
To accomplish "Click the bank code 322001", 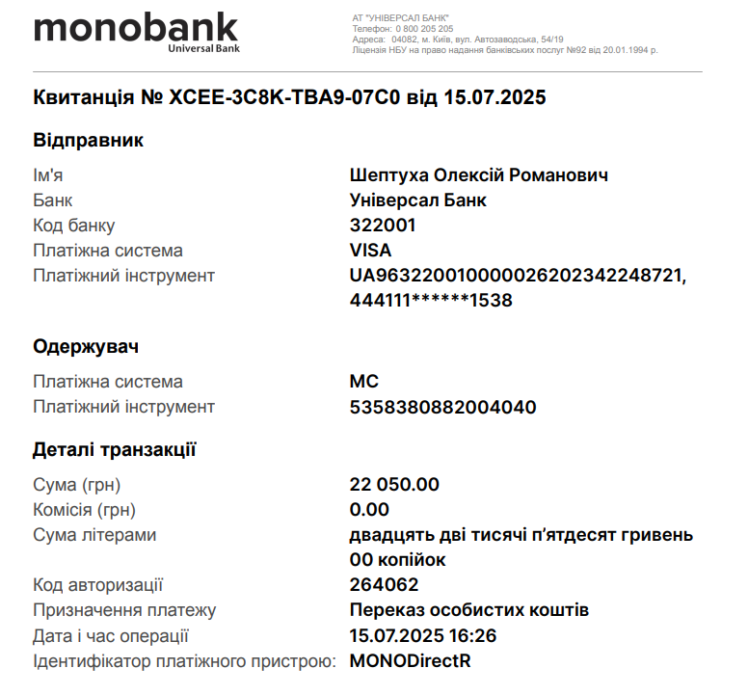I will click(383, 226).
